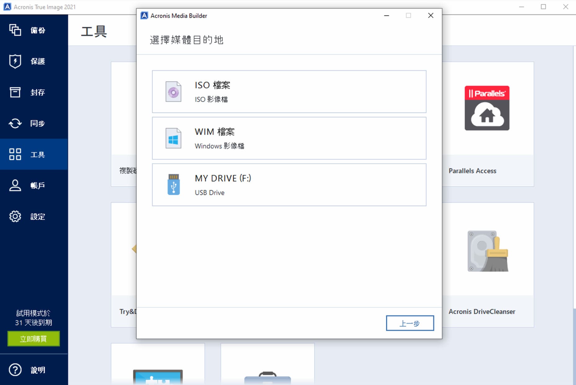
Task: Click the 上一步 back button
Action: 410,323
